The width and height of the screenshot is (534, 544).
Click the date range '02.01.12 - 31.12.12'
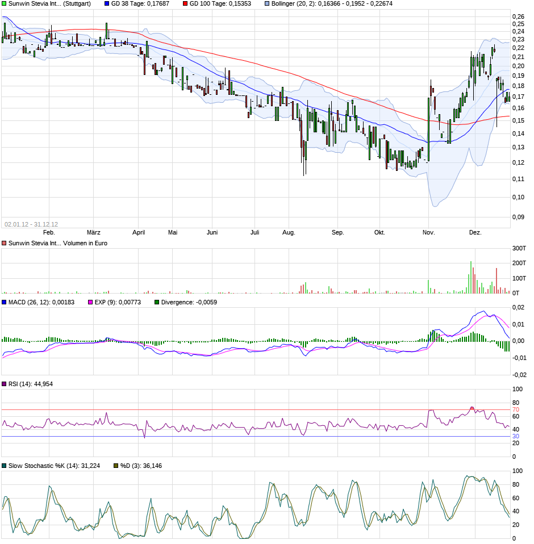(31, 224)
